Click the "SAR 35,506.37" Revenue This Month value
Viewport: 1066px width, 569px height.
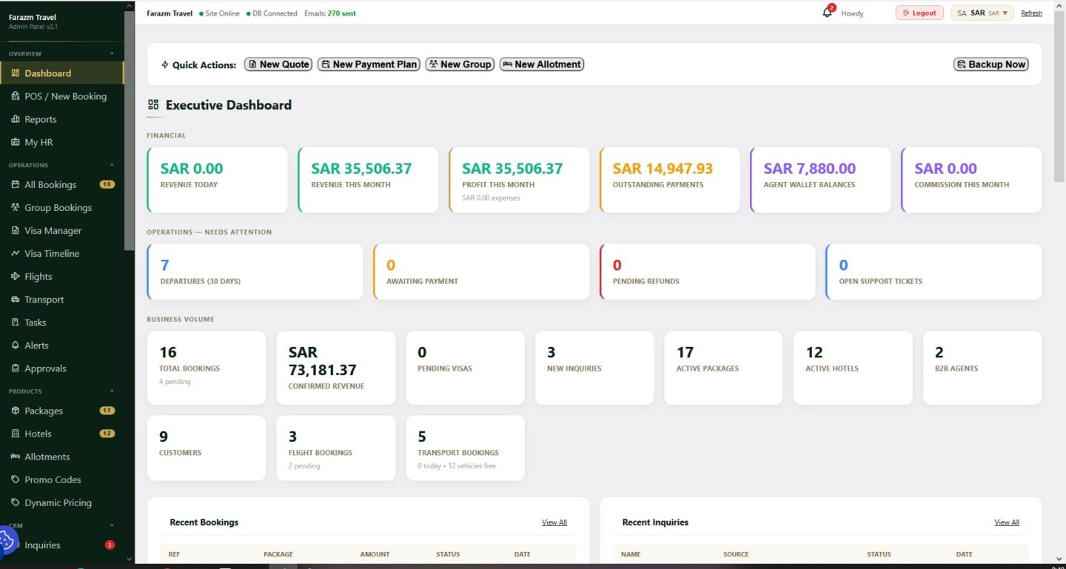point(361,169)
